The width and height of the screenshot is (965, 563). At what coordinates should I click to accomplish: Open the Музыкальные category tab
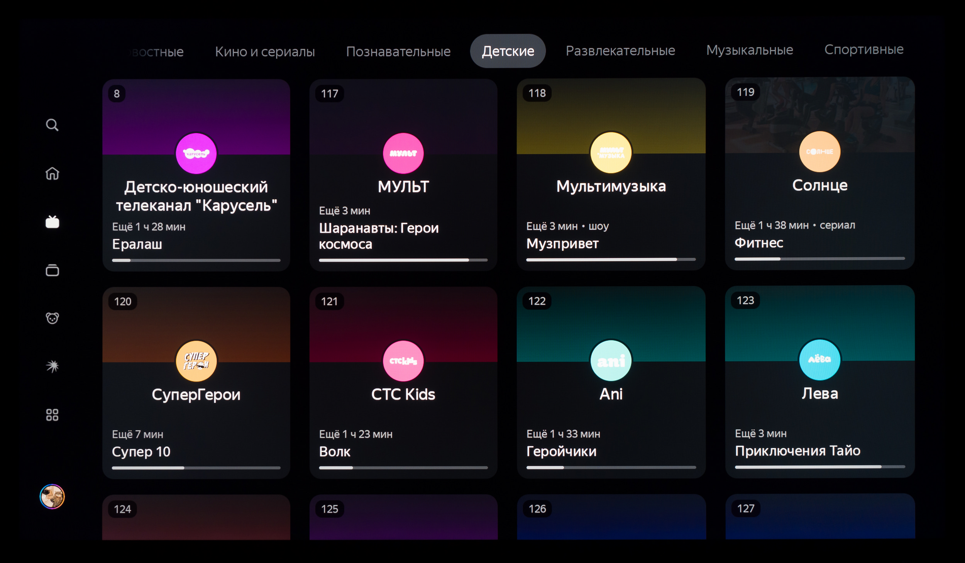(749, 50)
